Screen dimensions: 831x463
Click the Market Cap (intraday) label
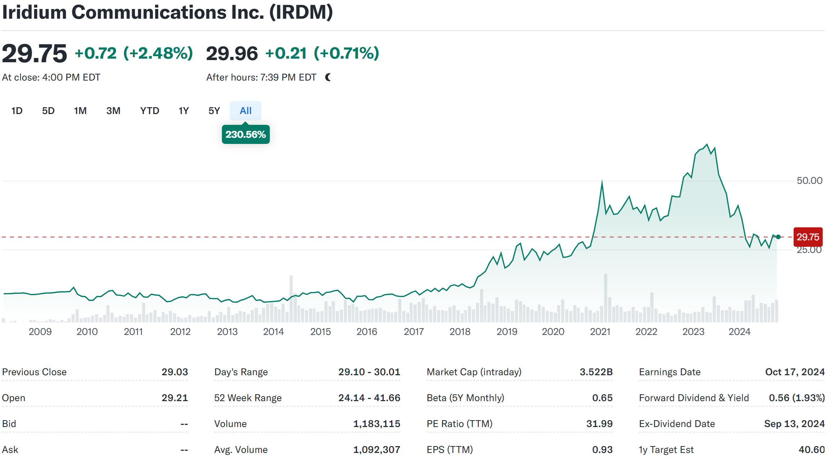(x=474, y=372)
